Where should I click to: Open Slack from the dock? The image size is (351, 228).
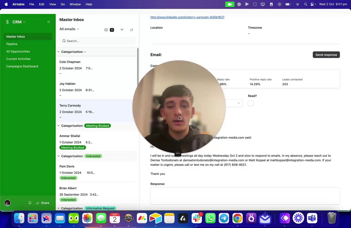(197, 218)
